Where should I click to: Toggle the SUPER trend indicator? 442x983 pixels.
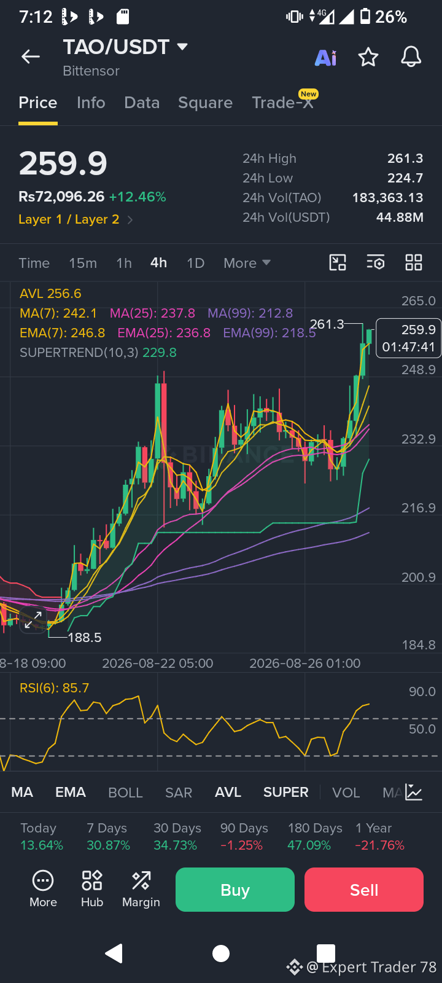click(286, 793)
